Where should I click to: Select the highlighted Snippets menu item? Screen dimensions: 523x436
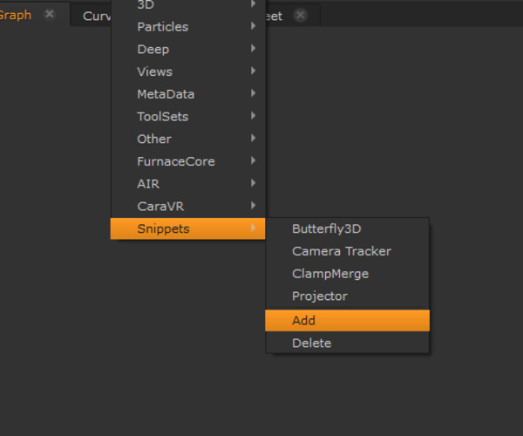pyautogui.click(x=163, y=229)
